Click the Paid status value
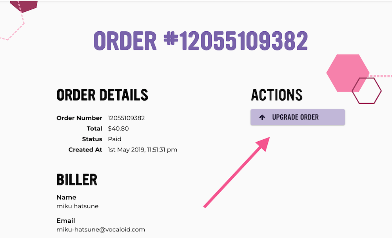 [114, 139]
